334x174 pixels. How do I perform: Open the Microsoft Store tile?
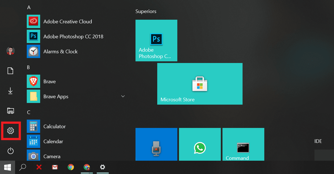(x=200, y=84)
